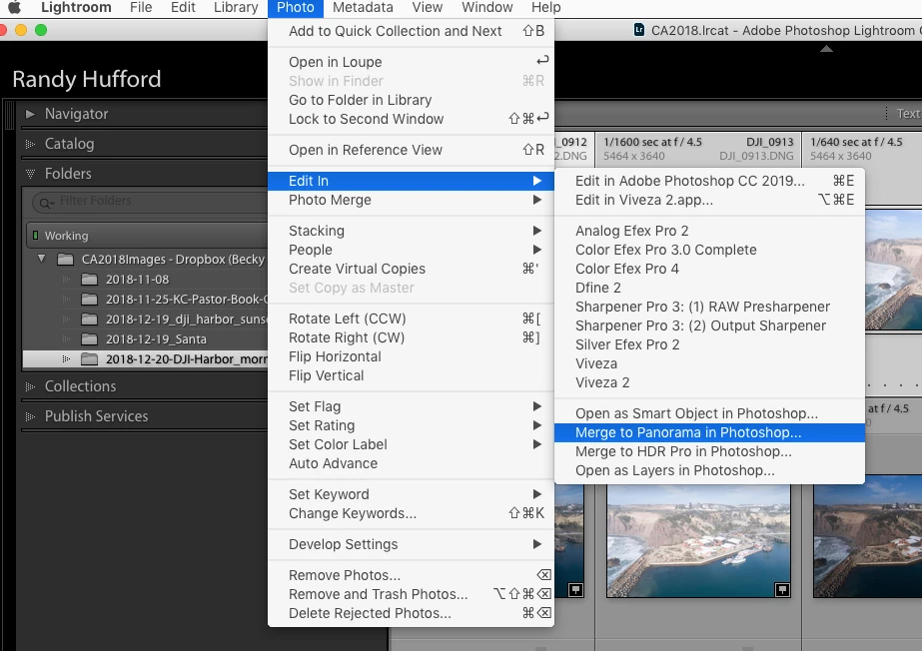Open the Set Flag submenu

tap(411, 406)
